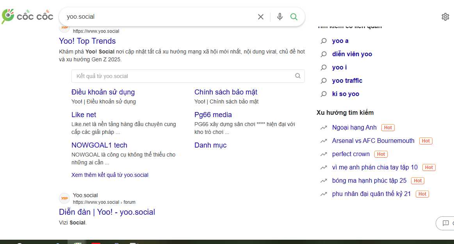Image resolution: width=454 pixels, height=244 pixels.
Task: Open trending 'phu nhân đại quân thế kỷ 21'
Action: click(x=372, y=194)
